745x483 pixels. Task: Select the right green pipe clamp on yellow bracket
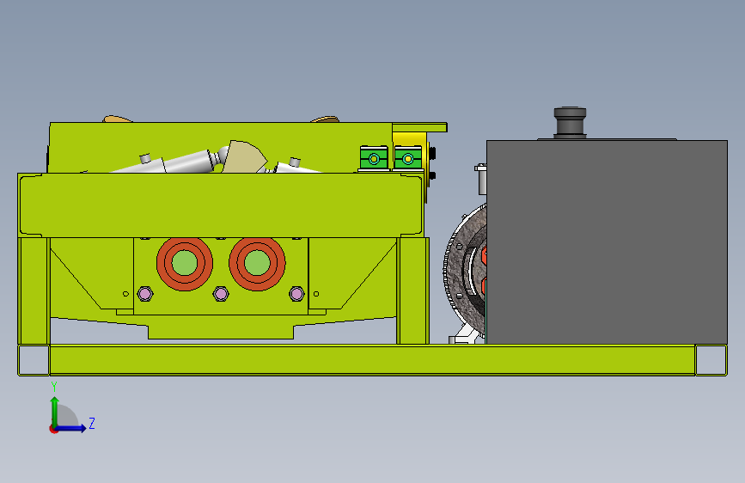coord(407,158)
